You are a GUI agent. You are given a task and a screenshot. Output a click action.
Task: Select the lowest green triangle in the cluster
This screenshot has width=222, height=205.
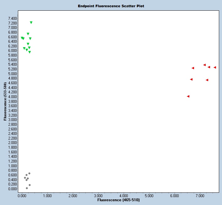(30, 52)
